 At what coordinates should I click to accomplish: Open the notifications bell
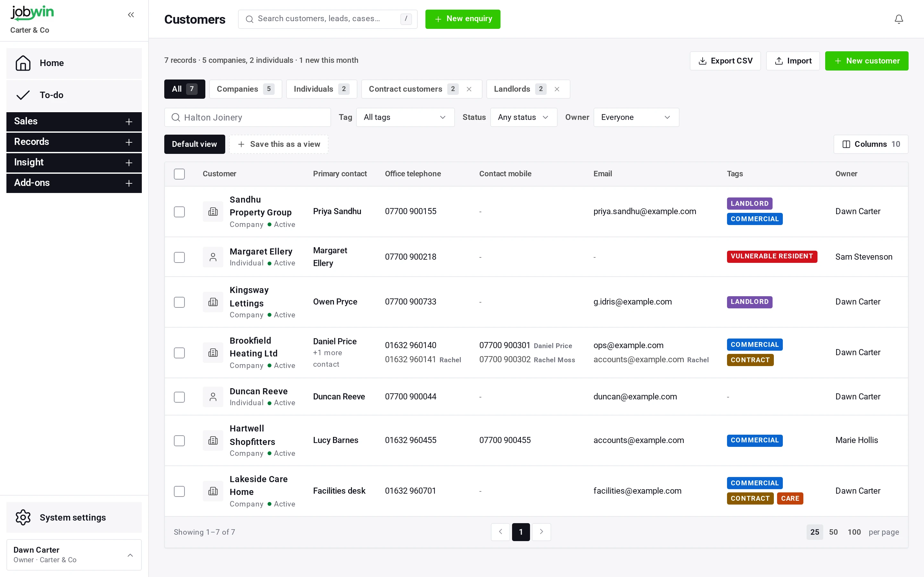(x=899, y=19)
